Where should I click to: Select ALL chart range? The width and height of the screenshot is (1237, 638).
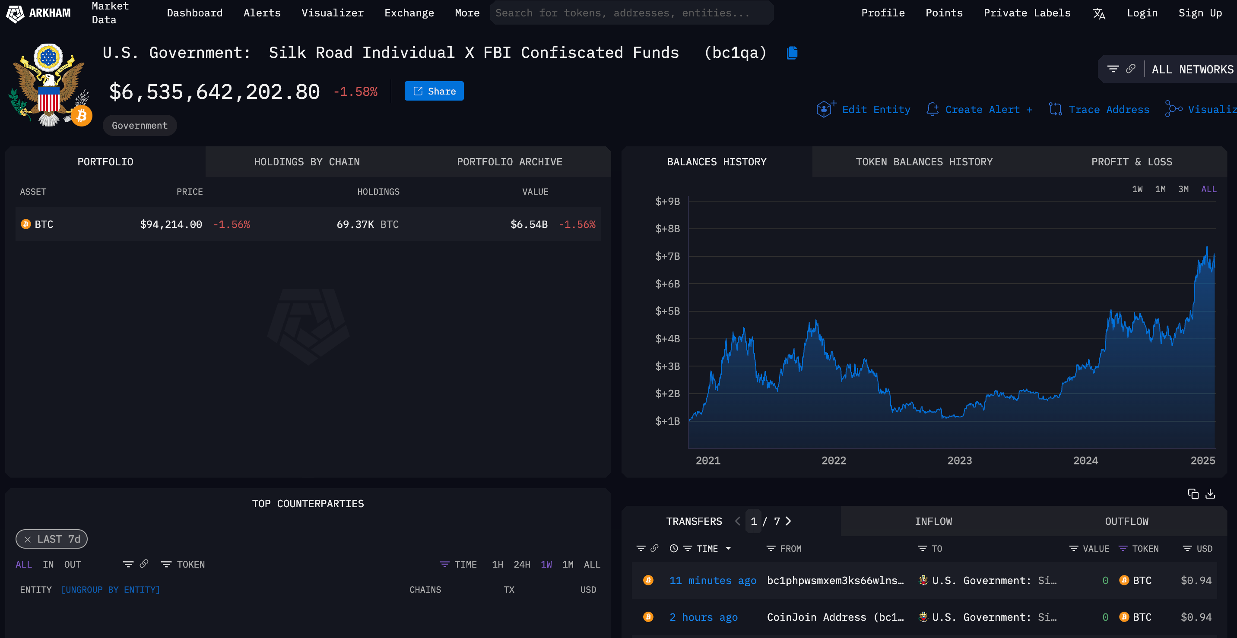(x=1208, y=189)
